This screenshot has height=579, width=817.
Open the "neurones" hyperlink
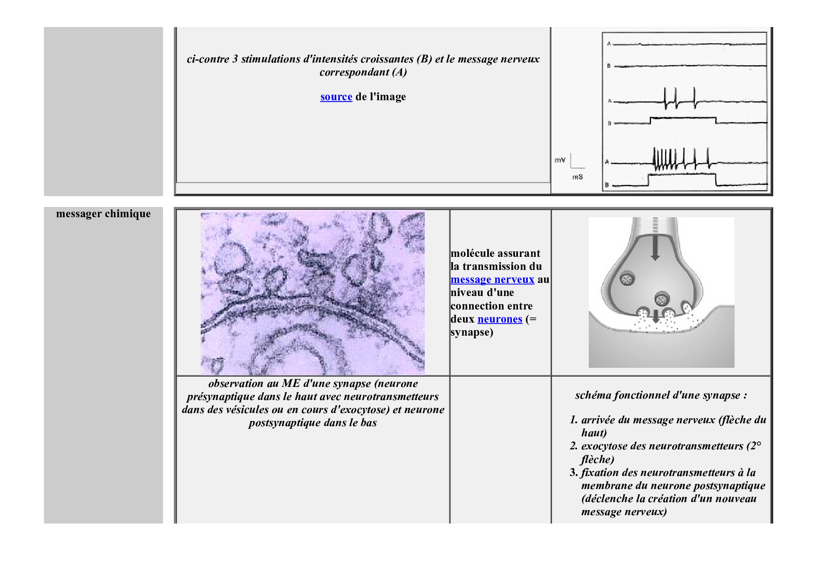tap(500, 319)
